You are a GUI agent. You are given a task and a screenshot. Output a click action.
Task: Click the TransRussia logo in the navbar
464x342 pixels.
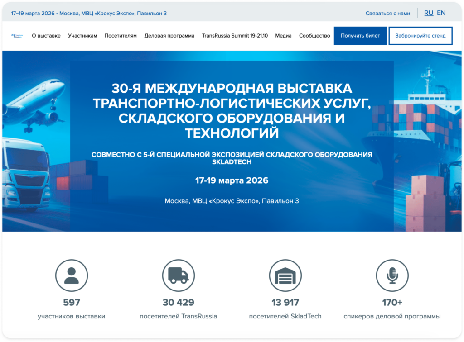click(17, 36)
